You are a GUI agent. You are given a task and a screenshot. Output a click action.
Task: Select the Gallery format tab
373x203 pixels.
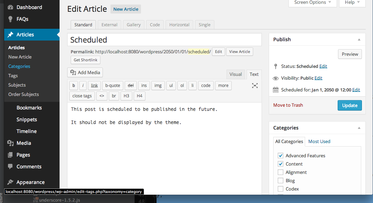click(134, 25)
